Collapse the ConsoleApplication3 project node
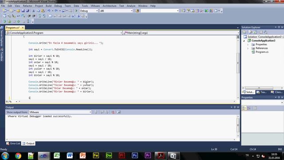284x160 pixels. (244, 41)
